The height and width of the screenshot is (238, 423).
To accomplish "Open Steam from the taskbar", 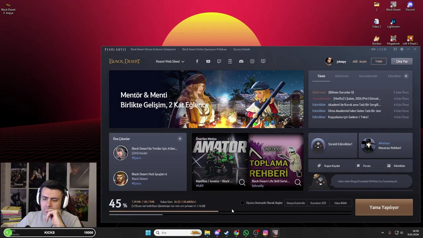I will click(x=226, y=233).
